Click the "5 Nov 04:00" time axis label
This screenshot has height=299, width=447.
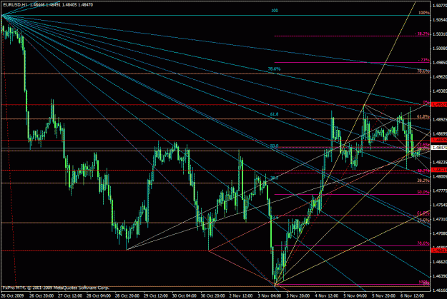355,295
